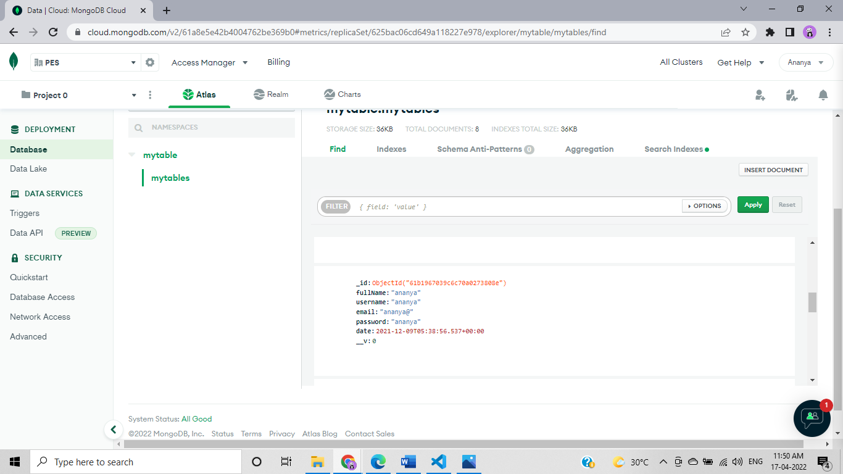The height and width of the screenshot is (474, 843).
Task: Switch to the Realm tab
Action: [x=271, y=94]
